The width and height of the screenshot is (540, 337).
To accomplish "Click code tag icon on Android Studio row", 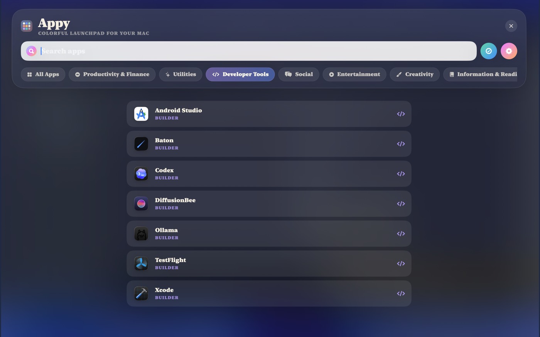I will coord(401,114).
